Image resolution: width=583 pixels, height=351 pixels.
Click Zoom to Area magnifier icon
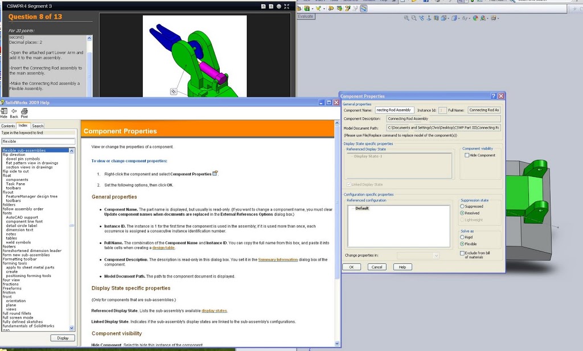click(x=414, y=18)
